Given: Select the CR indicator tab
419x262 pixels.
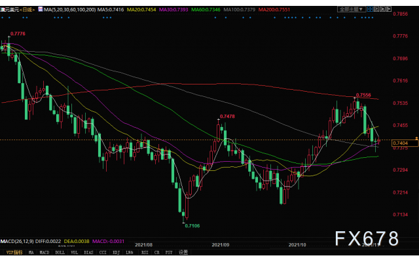Looking at the screenshot, I should pos(157,252).
